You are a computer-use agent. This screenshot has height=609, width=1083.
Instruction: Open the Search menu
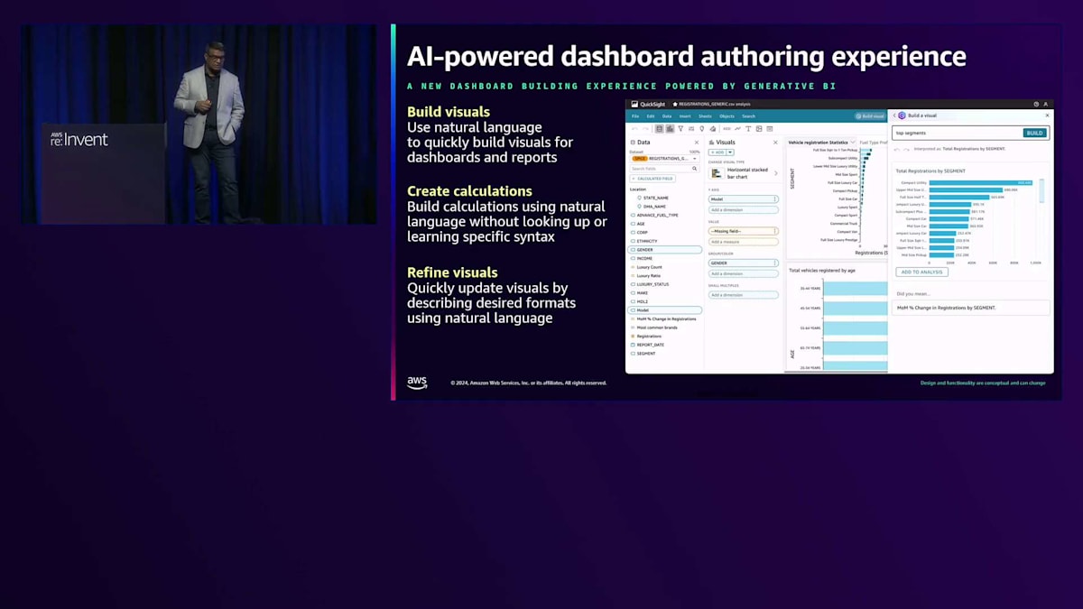pos(749,116)
